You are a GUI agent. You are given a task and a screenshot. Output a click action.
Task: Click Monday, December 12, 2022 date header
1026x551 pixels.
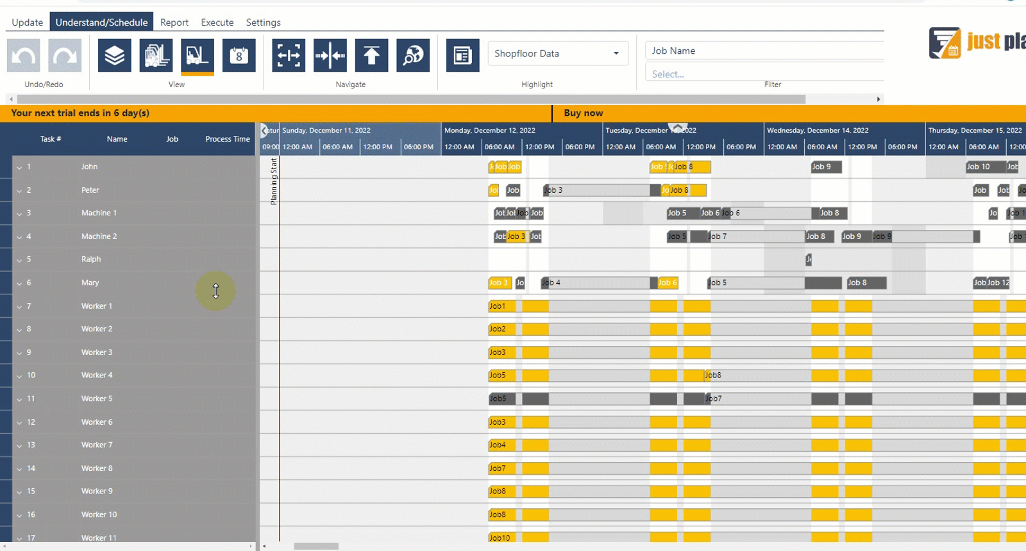(490, 130)
